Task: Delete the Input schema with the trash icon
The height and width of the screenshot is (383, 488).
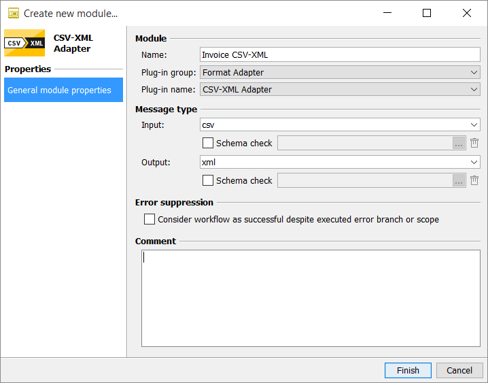Action: pyautogui.click(x=474, y=143)
